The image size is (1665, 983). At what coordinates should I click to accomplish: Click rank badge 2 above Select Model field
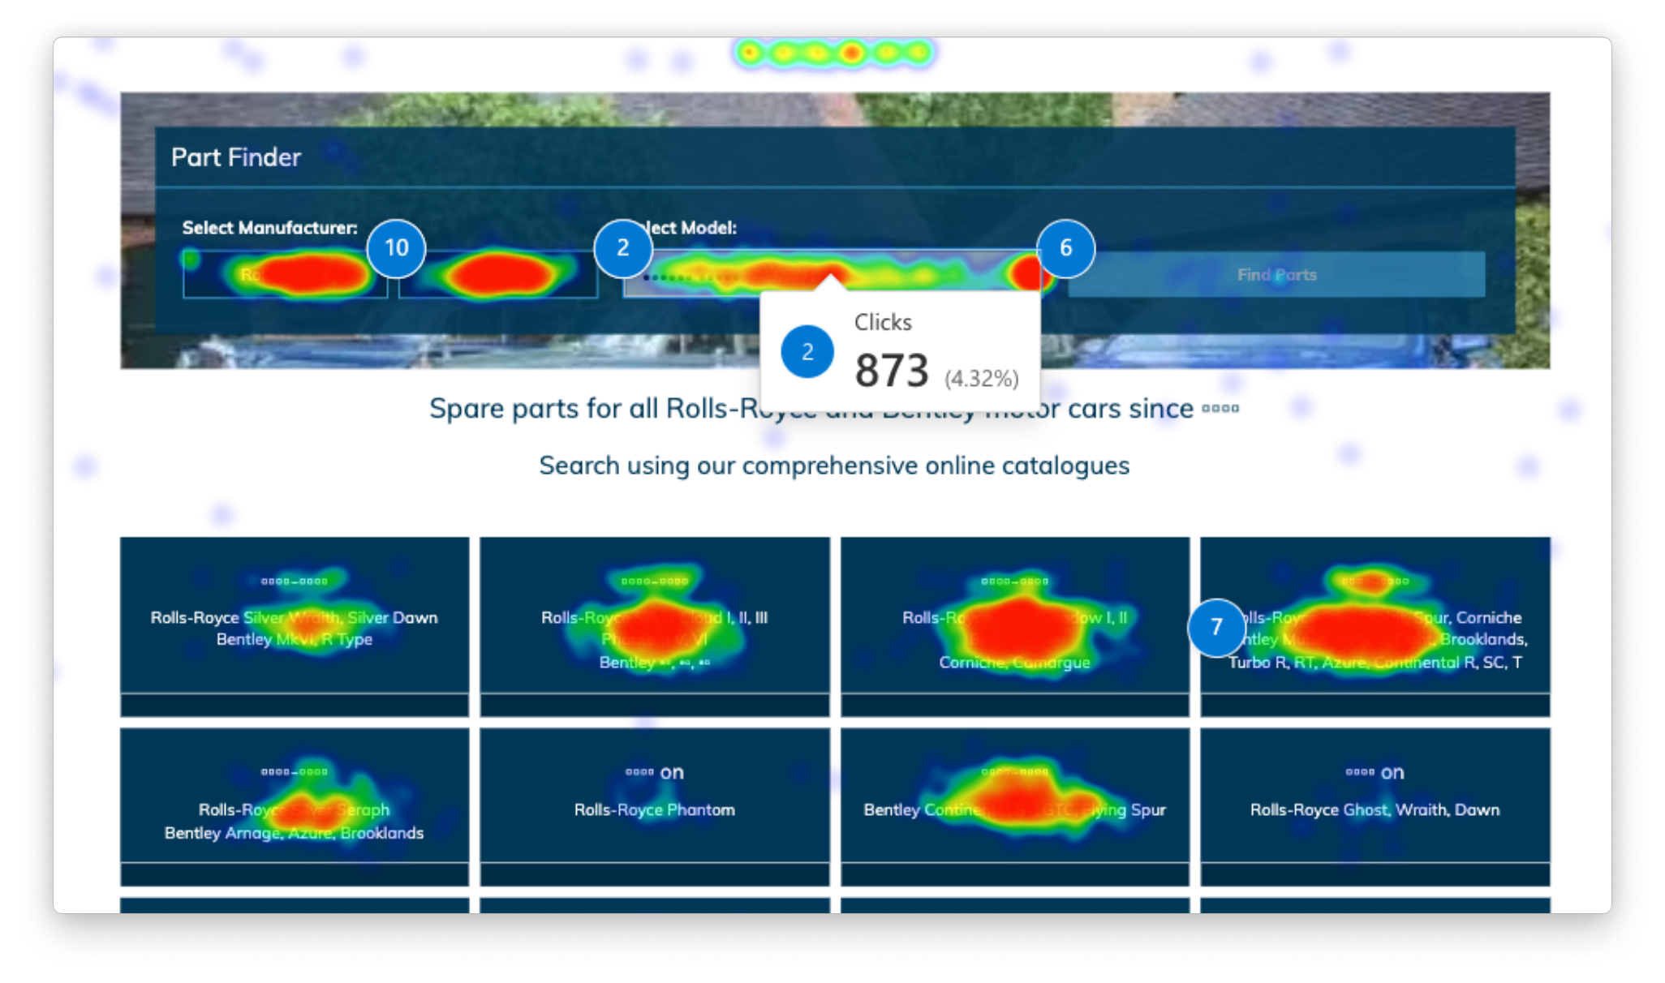point(622,247)
